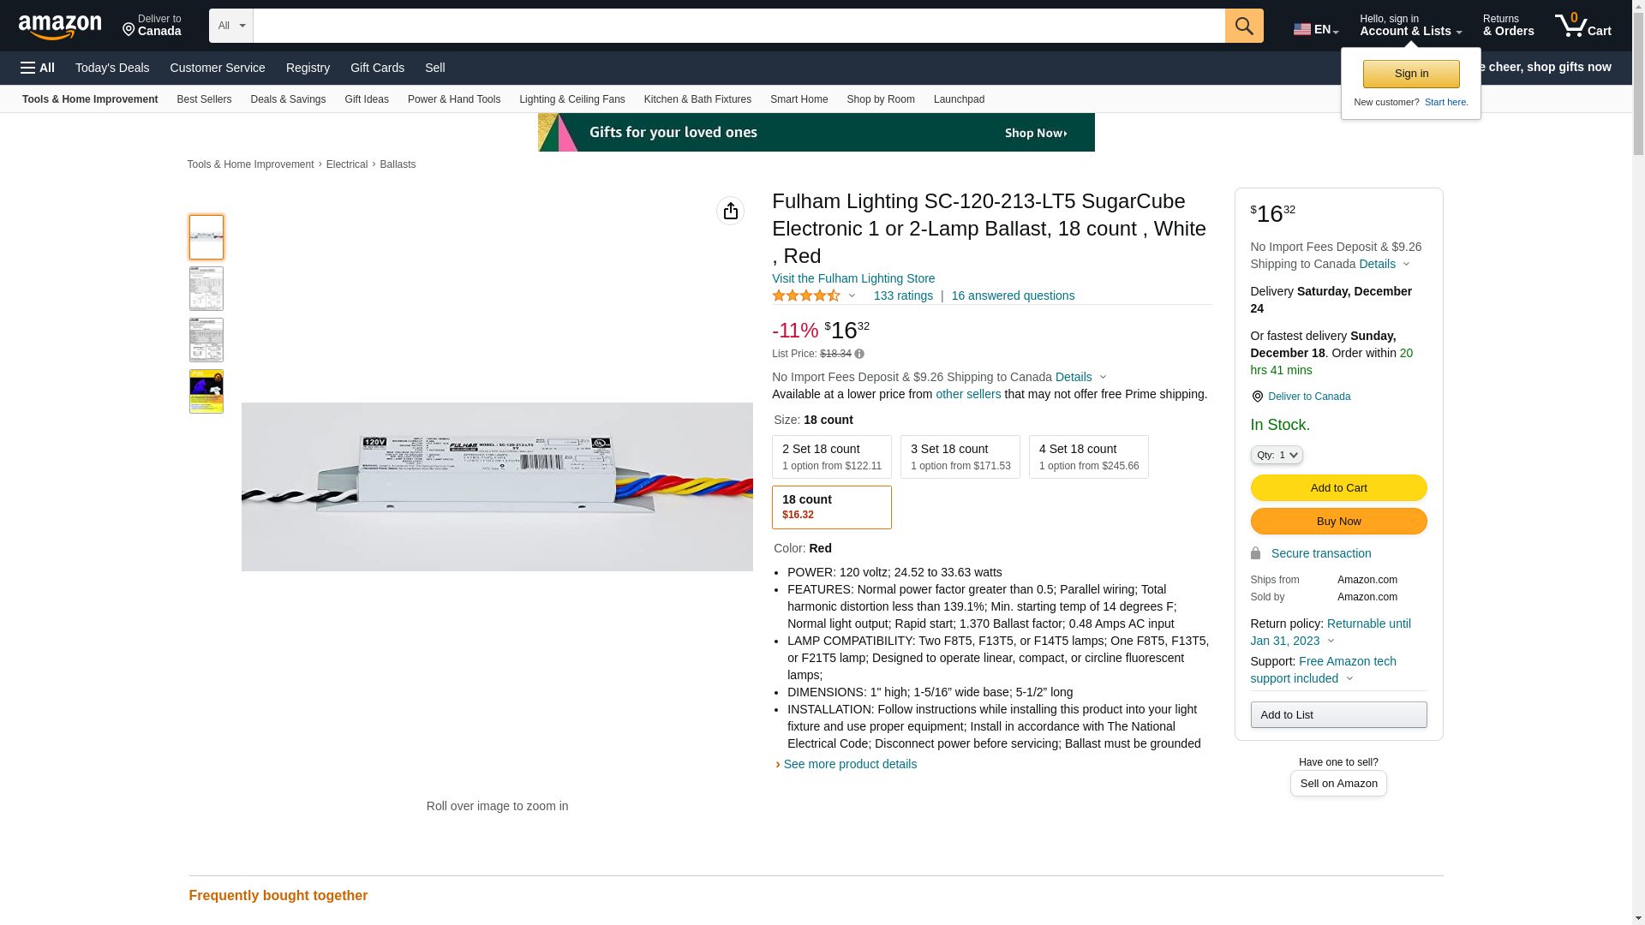This screenshot has height=925, width=1645.
Task: Click inside the search text field
Action: click(738, 26)
